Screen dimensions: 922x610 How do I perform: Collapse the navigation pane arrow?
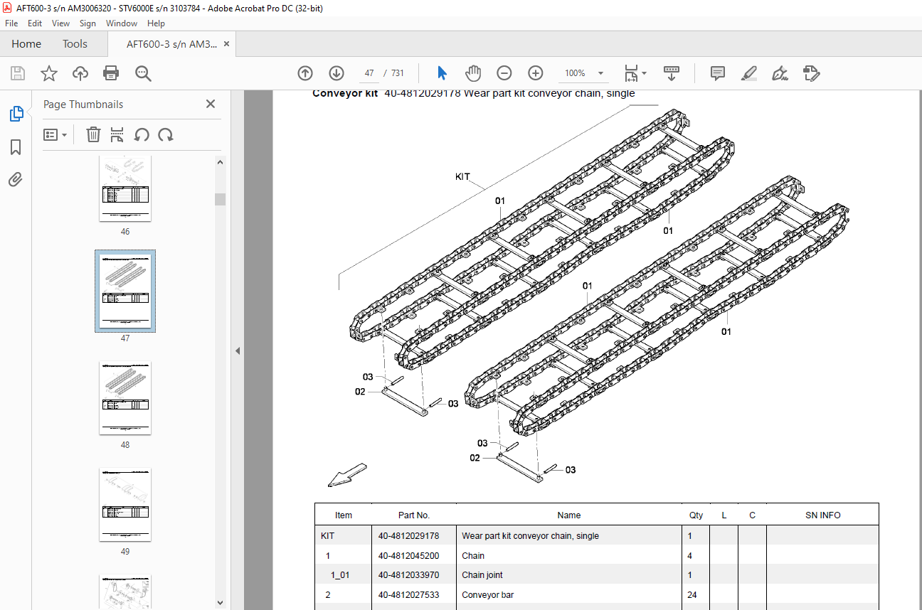tap(238, 351)
